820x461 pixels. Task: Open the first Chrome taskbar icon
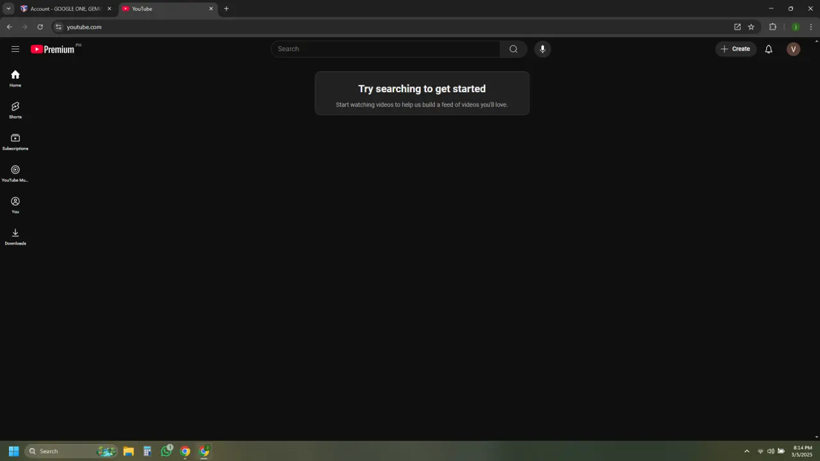point(185,451)
